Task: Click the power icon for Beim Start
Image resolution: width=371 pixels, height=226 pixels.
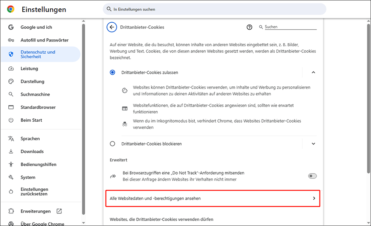Action: pyautogui.click(x=11, y=120)
